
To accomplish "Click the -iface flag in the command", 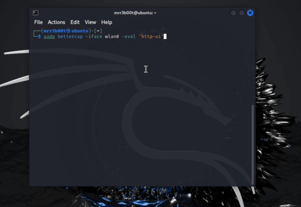I will coord(94,37).
